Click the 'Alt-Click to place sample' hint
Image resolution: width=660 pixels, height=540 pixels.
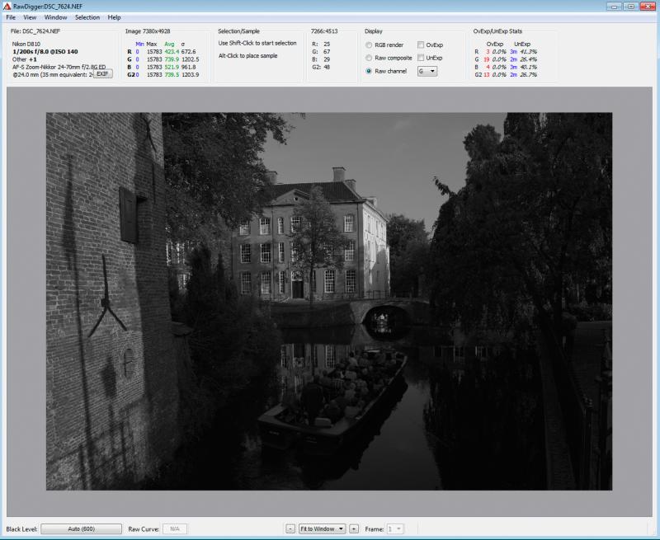(248, 55)
